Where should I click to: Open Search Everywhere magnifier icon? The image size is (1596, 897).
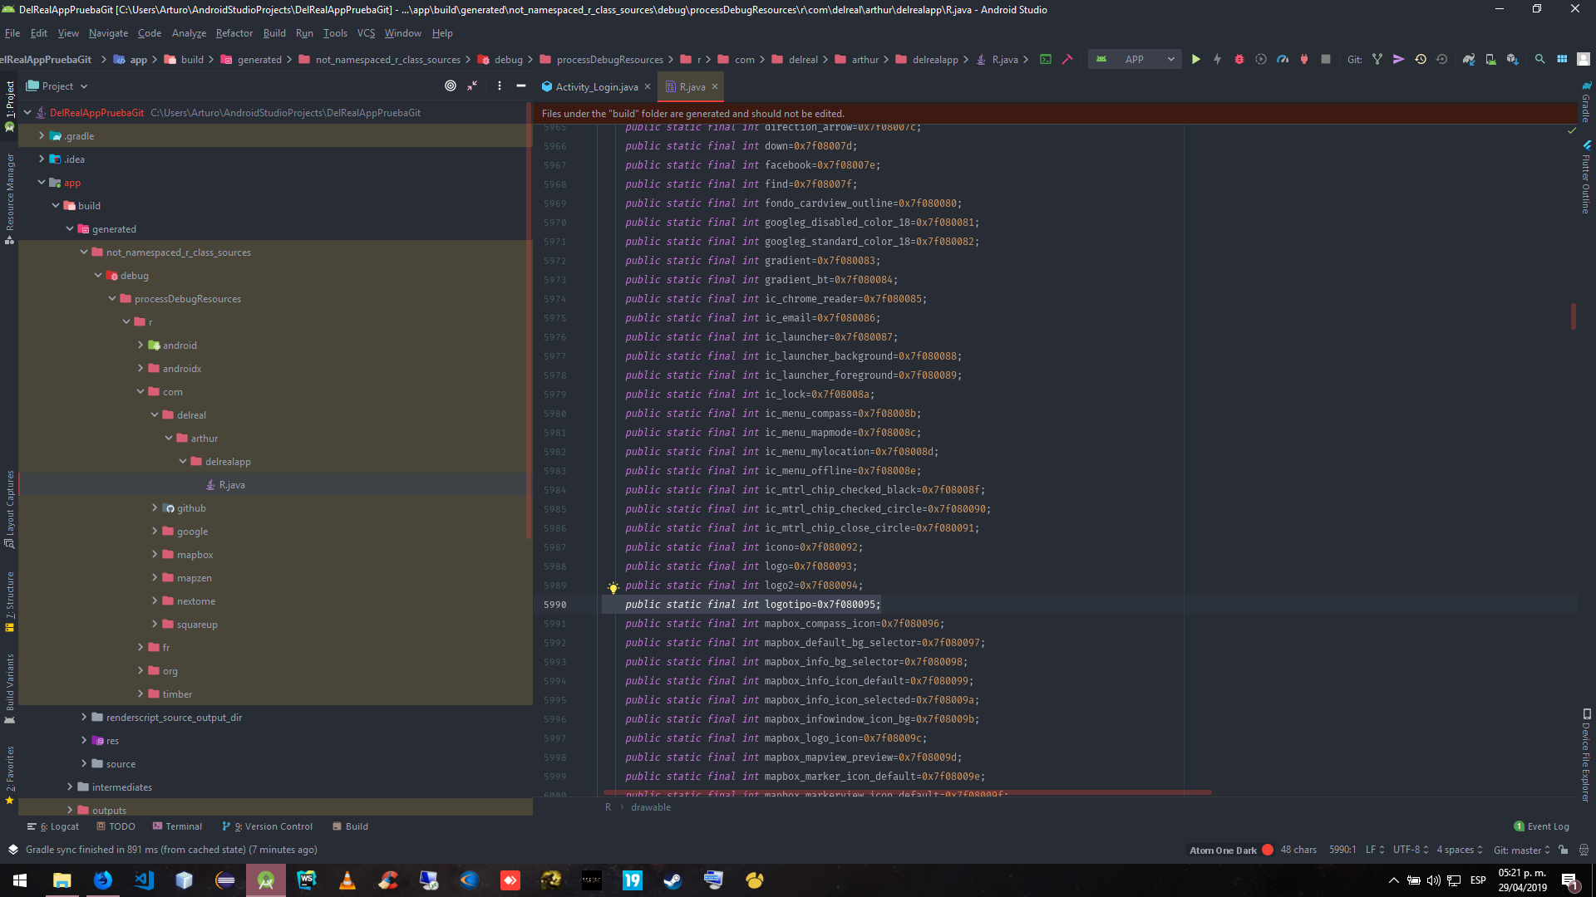pyautogui.click(x=1539, y=59)
